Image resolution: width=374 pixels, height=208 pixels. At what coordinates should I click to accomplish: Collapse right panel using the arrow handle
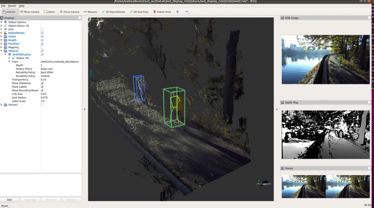(x=277, y=109)
